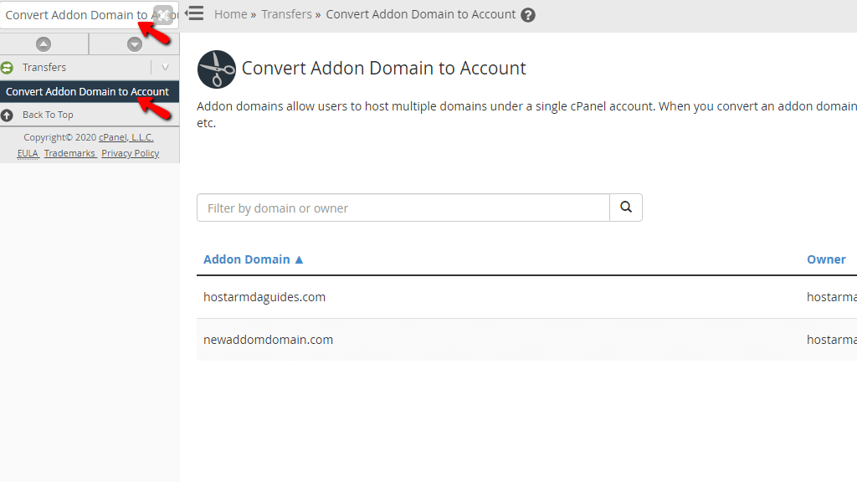The image size is (857, 482).
Task: Click the Back To Top arrow icon
Action: click(7, 115)
